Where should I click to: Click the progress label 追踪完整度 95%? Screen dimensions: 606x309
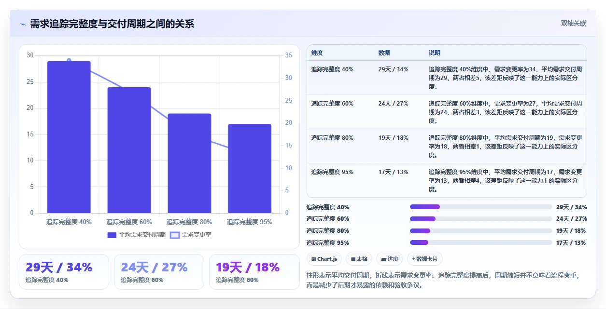(x=328, y=243)
